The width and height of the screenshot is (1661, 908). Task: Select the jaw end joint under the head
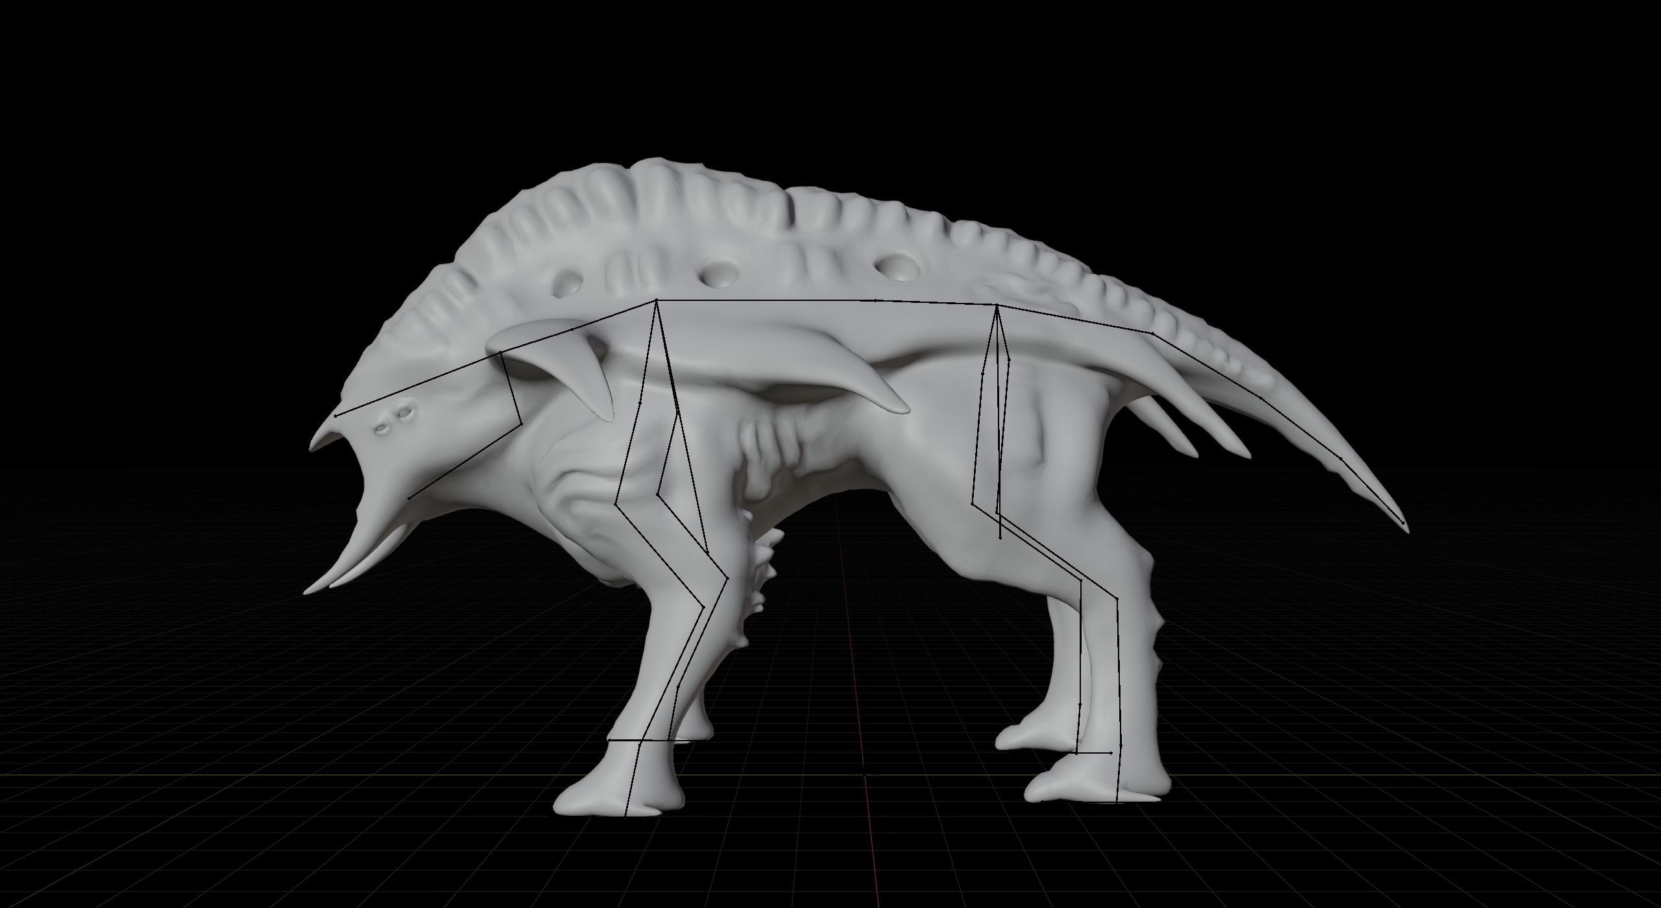[x=409, y=498]
